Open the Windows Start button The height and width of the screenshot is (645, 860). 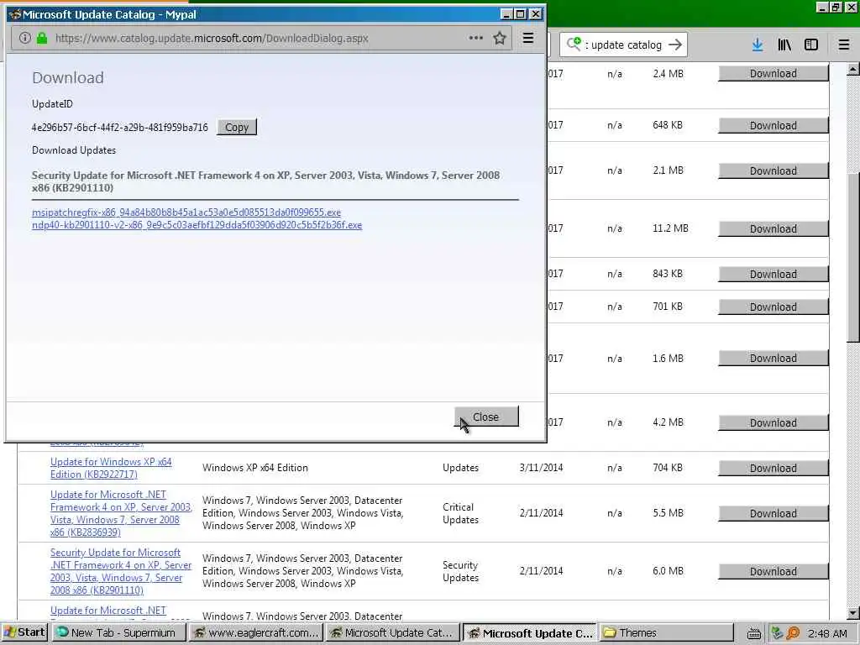(x=24, y=632)
